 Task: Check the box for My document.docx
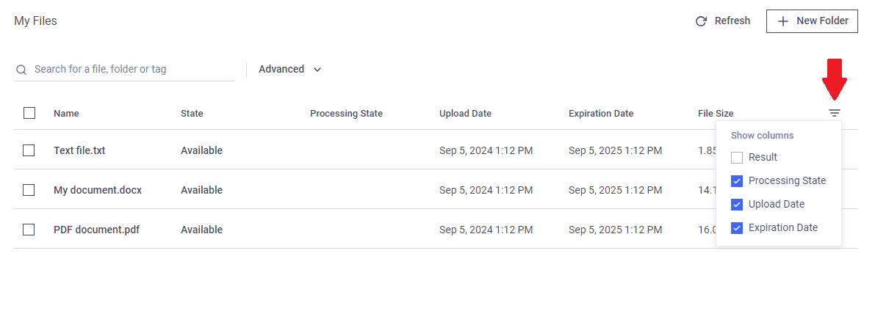29,190
